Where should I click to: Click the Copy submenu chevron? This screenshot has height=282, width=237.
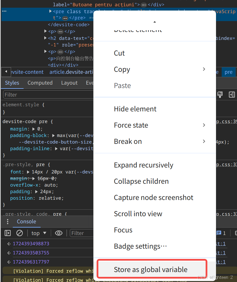[204, 69]
